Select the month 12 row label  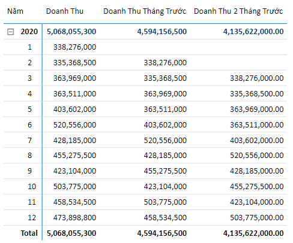[x=32, y=217]
